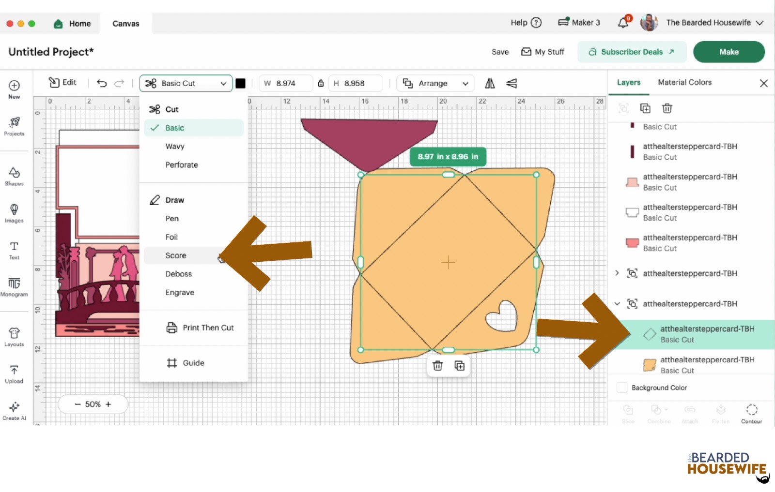775x492 pixels.
Task: Select the Text tool
Action: point(14,250)
